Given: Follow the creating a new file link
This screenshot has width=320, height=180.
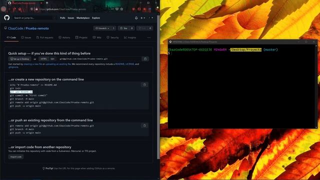Looking at the screenshot, I should pos(32,64).
